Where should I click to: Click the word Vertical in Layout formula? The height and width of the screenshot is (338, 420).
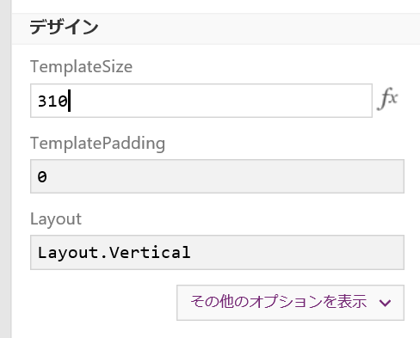tap(150, 253)
